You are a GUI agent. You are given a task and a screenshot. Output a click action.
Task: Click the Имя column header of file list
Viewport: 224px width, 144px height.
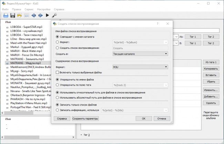(8, 22)
